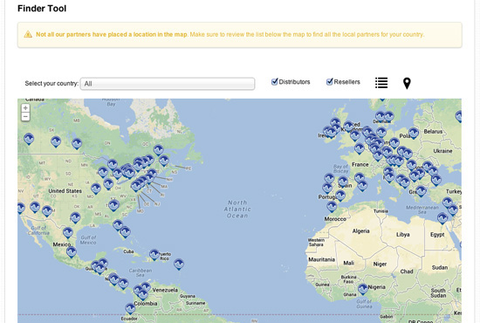Image resolution: width=480 pixels, height=323 pixels.
Task: Select the marker near Portugal
Action: click(327, 188)
